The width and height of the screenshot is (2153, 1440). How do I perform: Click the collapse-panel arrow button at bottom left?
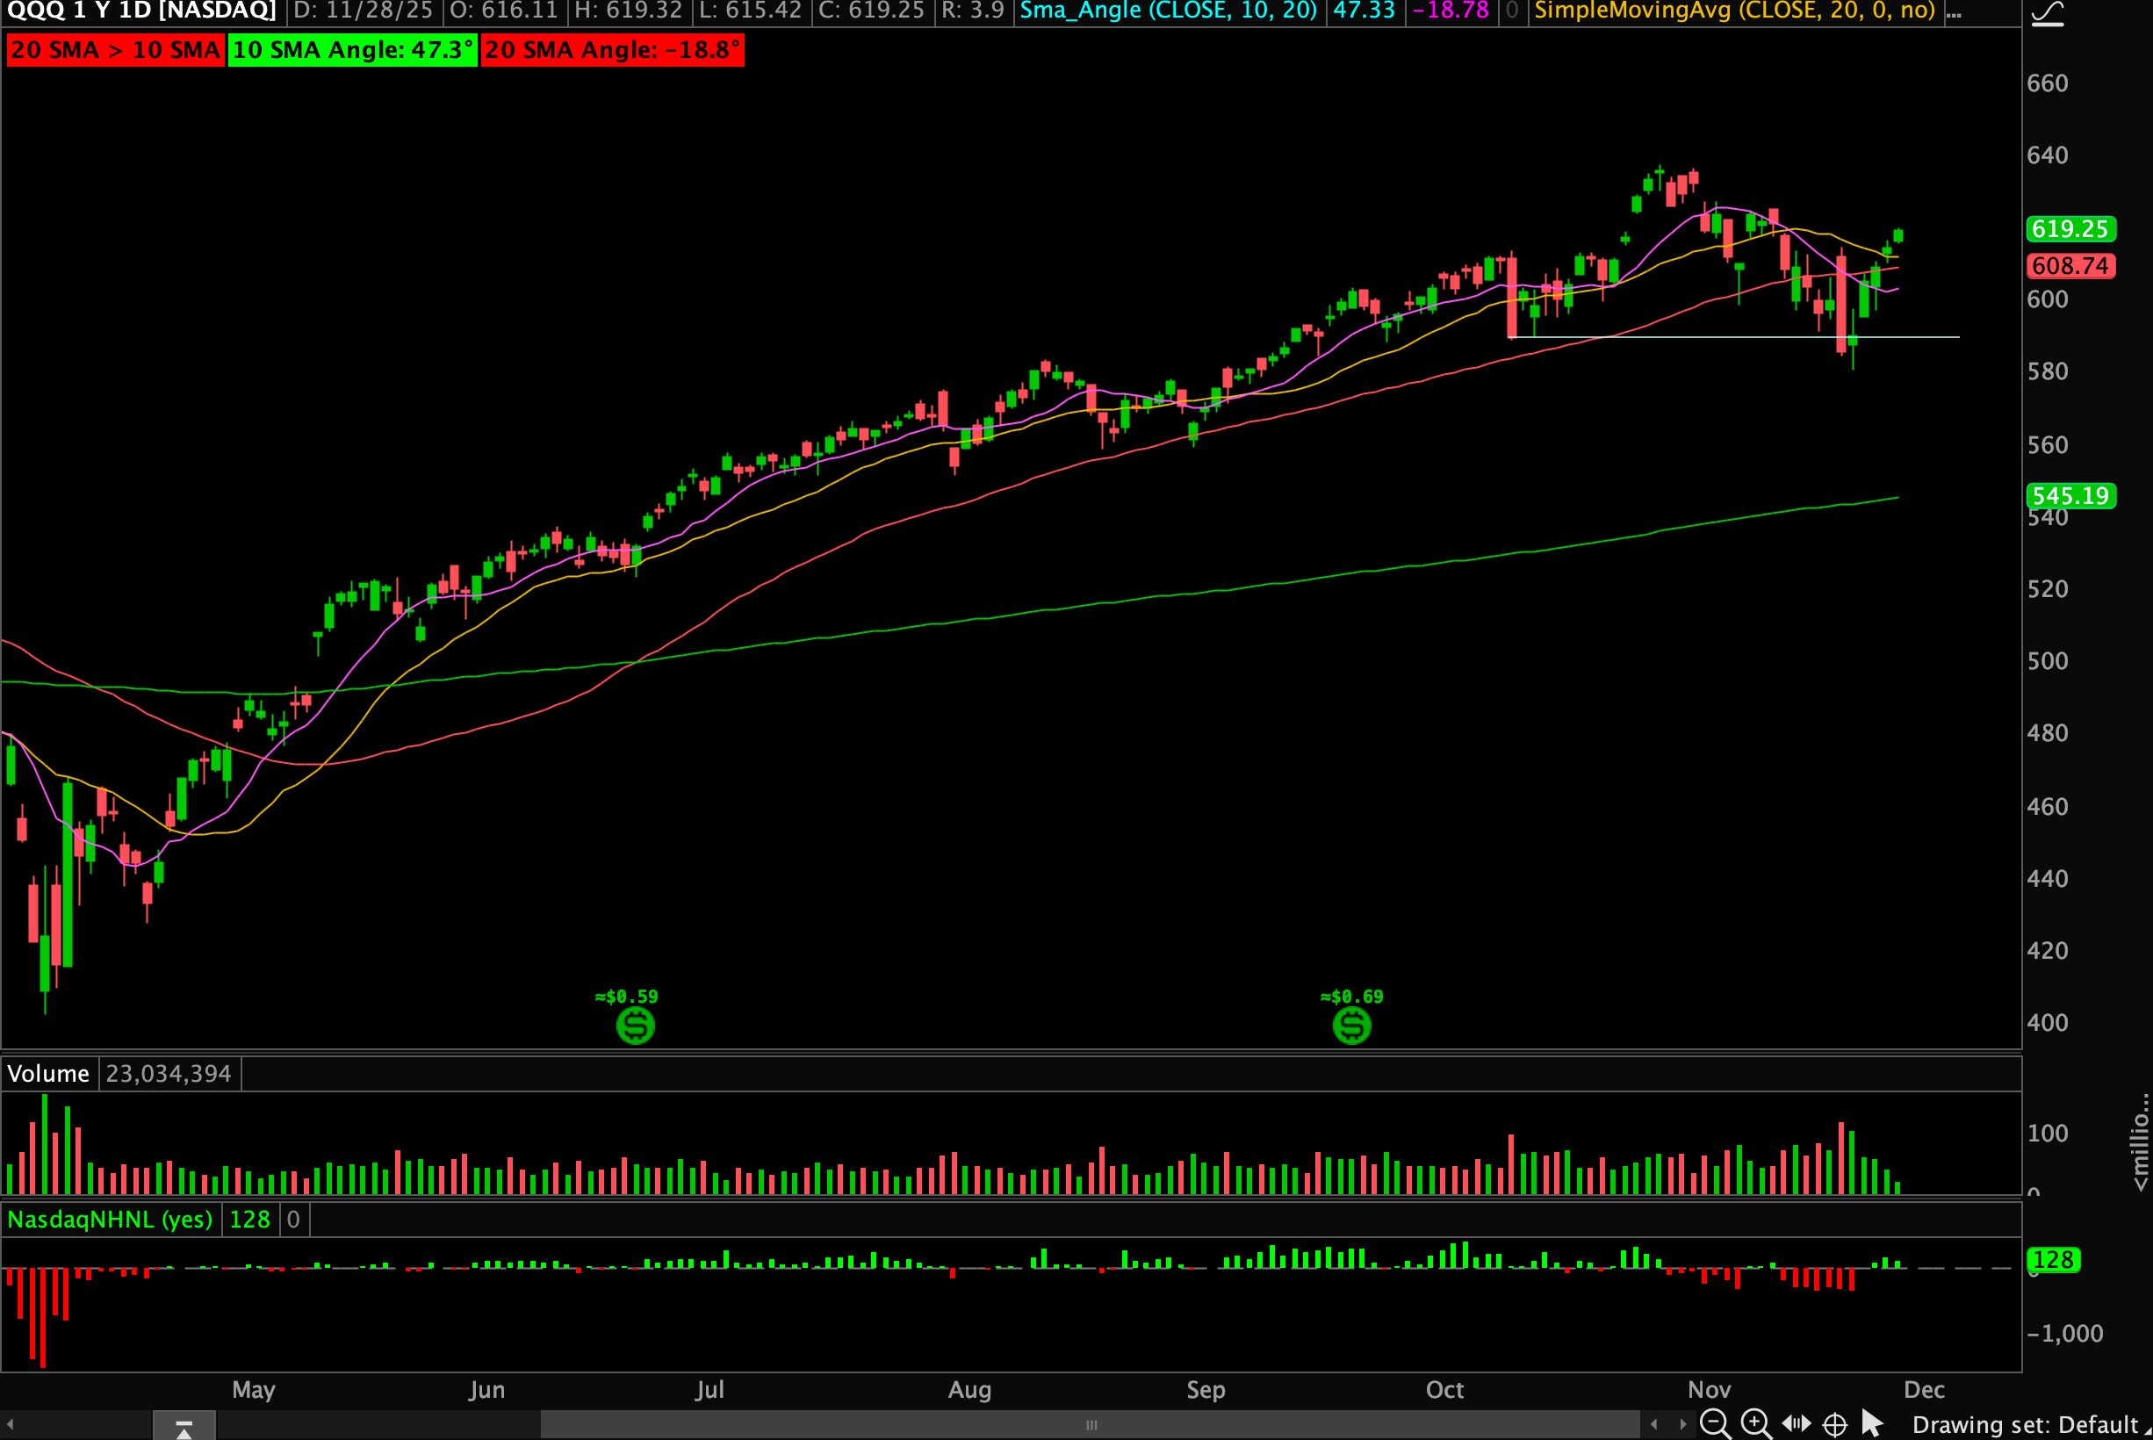pos(184,1428)
